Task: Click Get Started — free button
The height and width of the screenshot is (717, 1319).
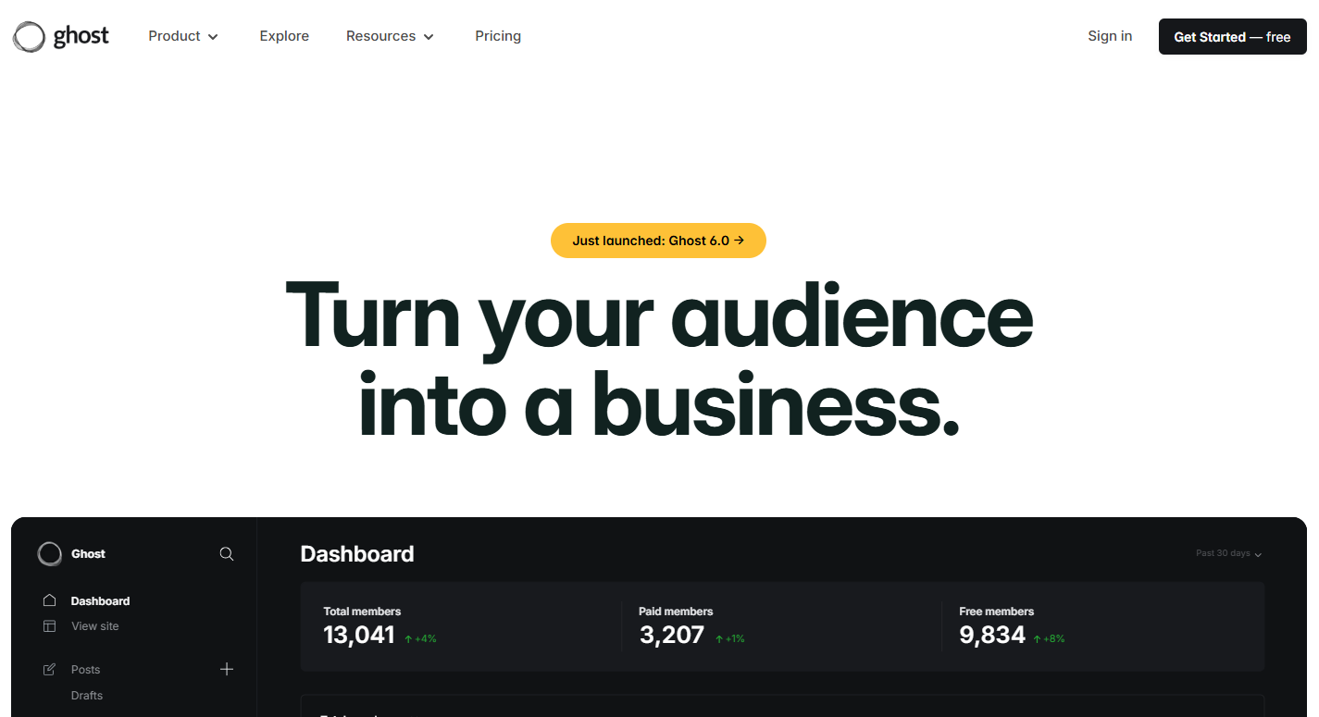Action: [1232, 37]
